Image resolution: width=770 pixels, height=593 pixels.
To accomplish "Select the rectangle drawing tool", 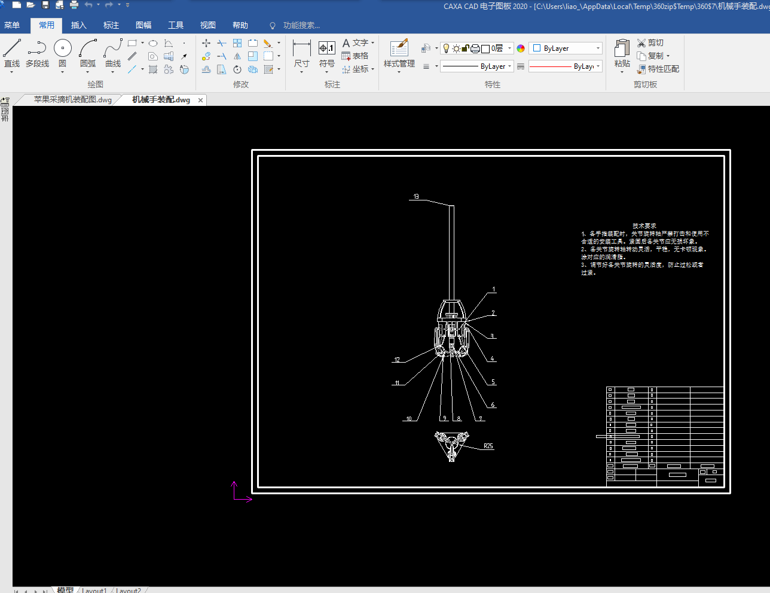I will coord(132,43).
